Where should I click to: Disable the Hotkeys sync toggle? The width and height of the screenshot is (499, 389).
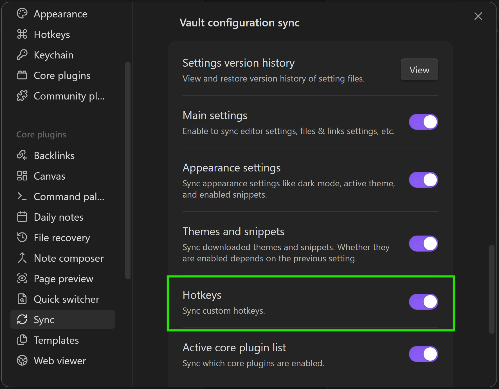click(423, 302)
